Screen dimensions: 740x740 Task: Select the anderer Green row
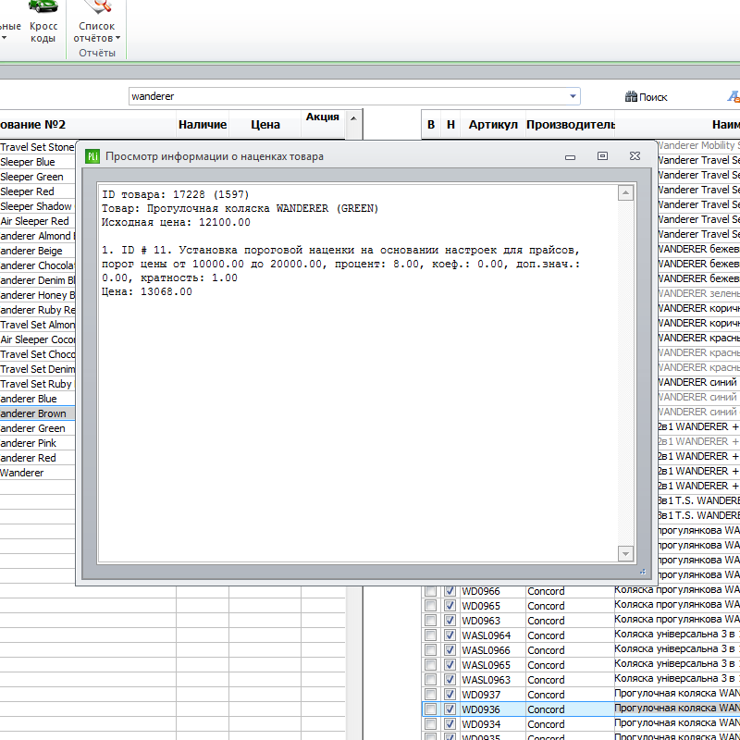(x=37, y=428)
